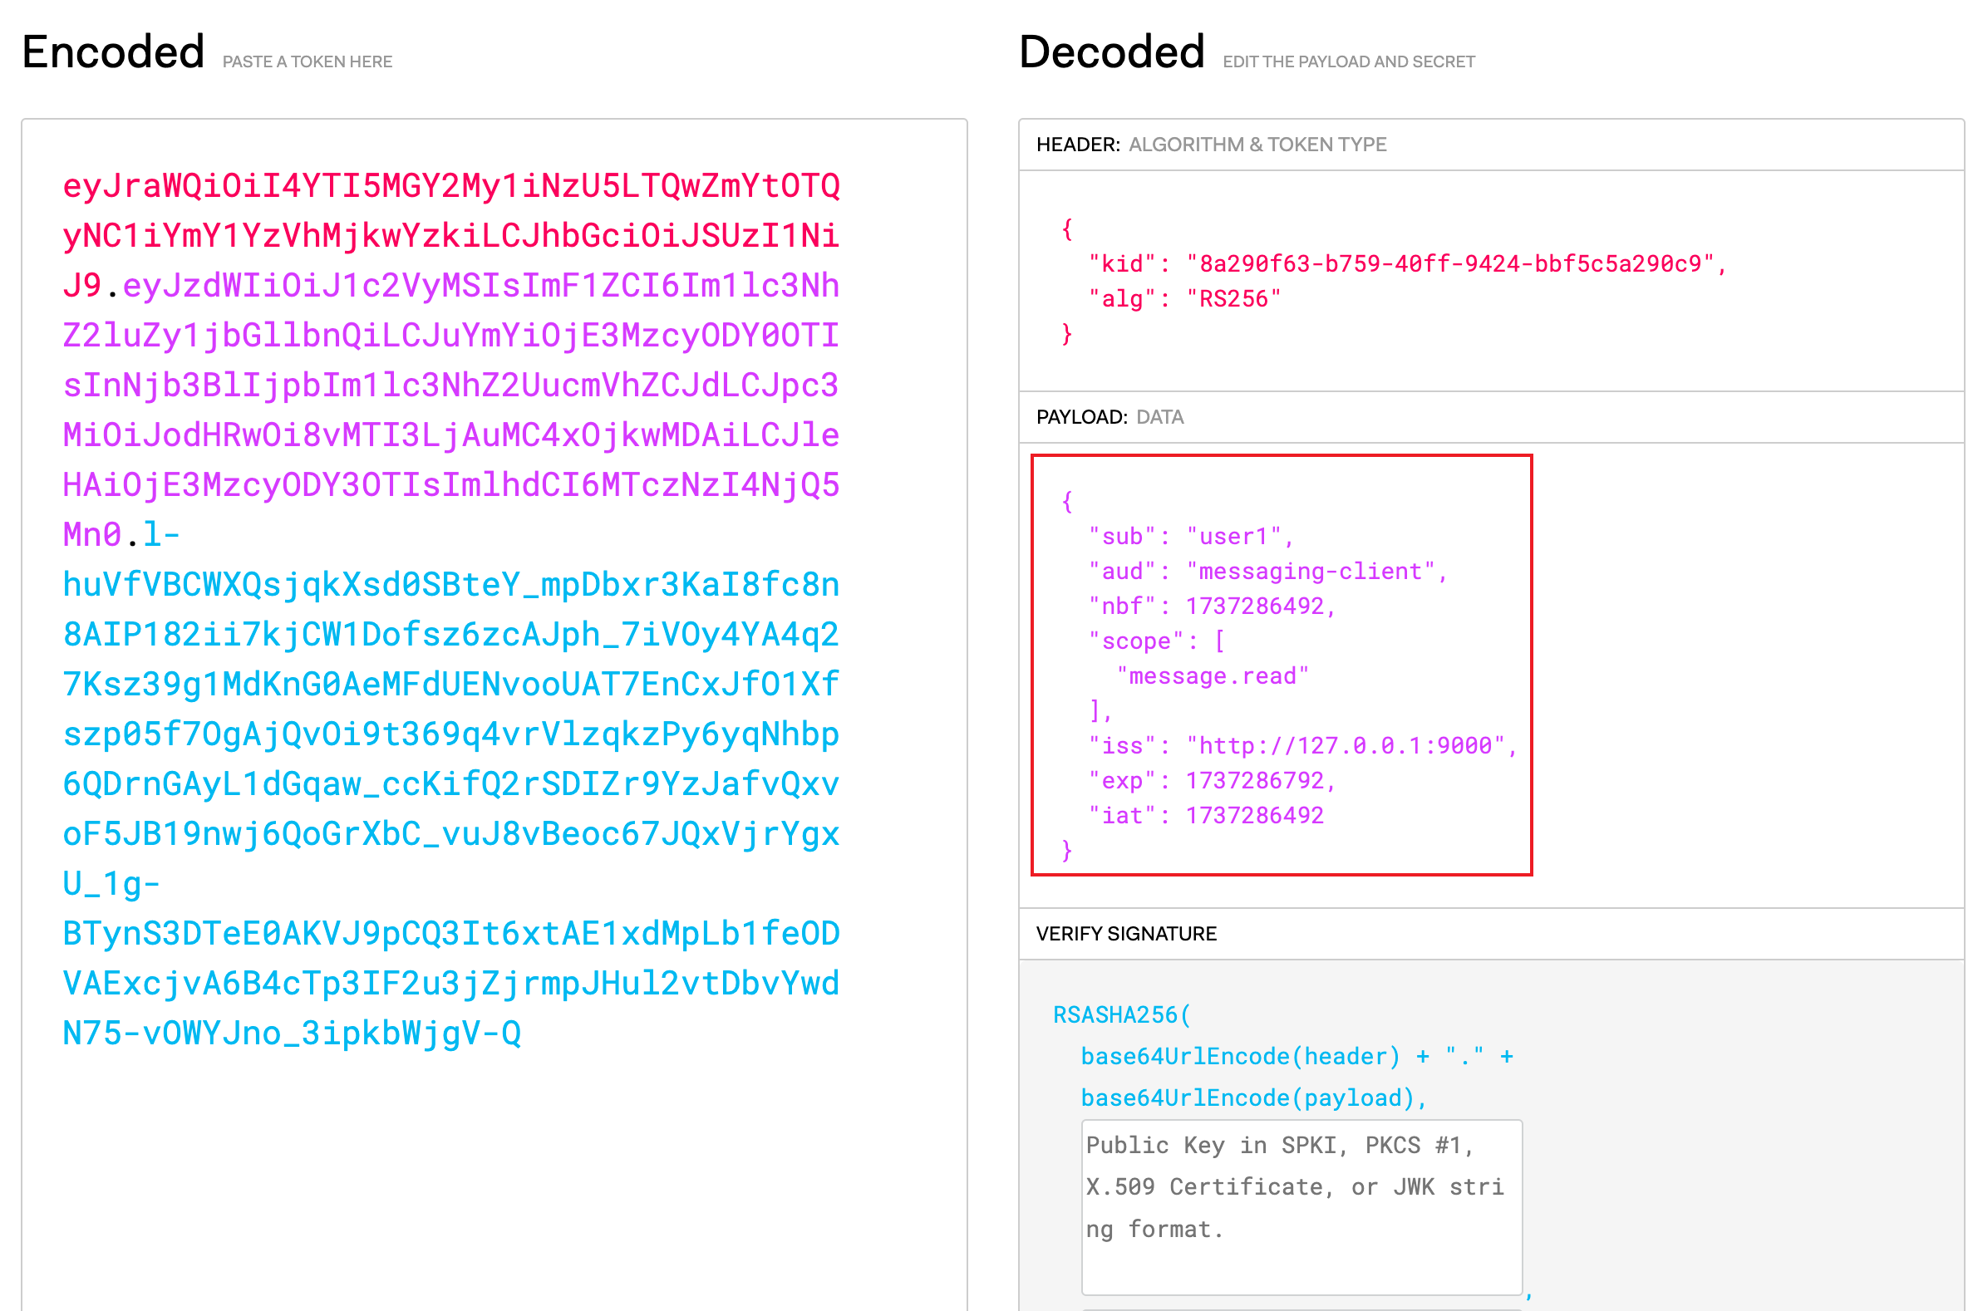Select the message.read scope entry

click(1211, 675)
